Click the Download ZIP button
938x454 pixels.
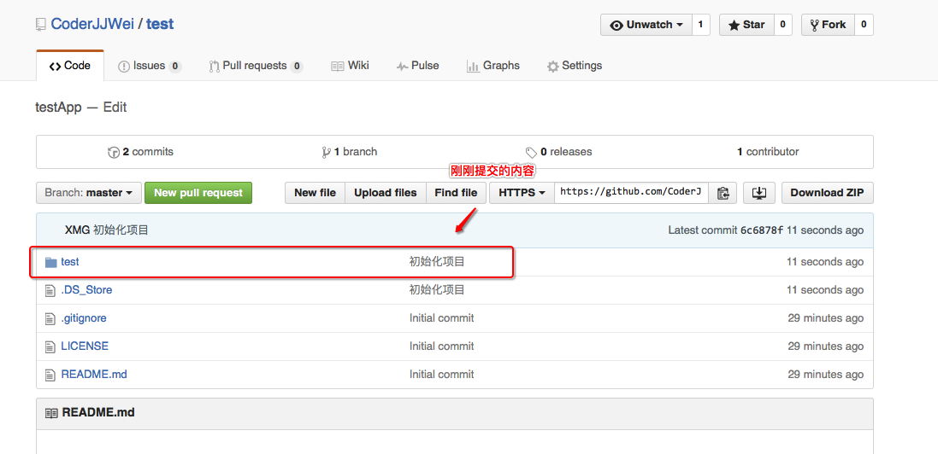tap(827, 193)
